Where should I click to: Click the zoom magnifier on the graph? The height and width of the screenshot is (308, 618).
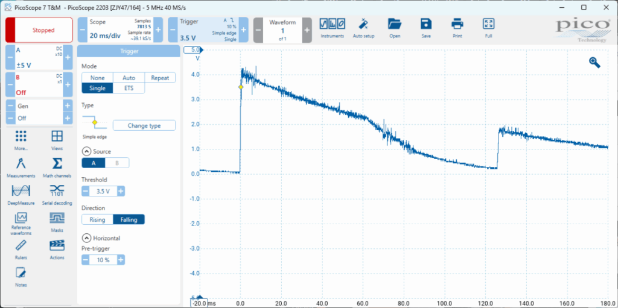[594, 62]
